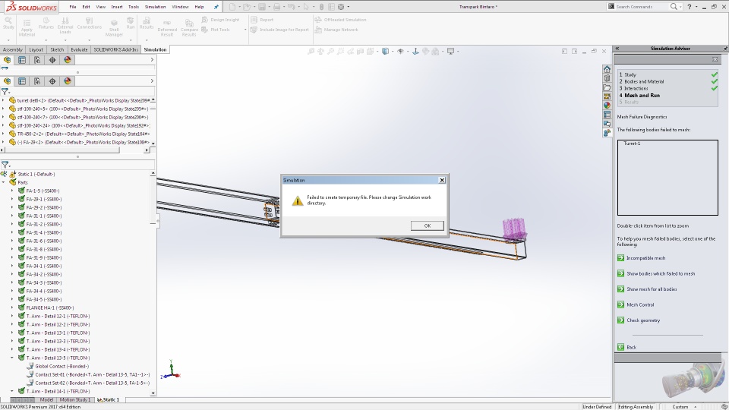Image resolution: width=729 pixels, height=410 pixels.
Task: Open the DimXpertManager crosshair tab
Action: coord(52,60)
